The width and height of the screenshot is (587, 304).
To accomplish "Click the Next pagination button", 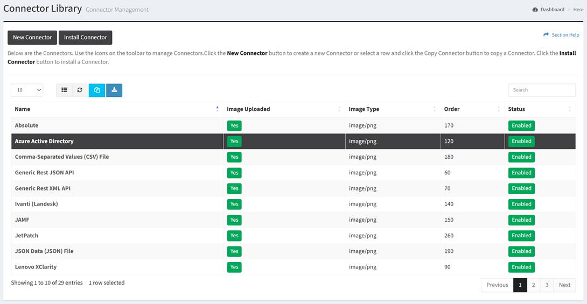I will tap(564, 285).
